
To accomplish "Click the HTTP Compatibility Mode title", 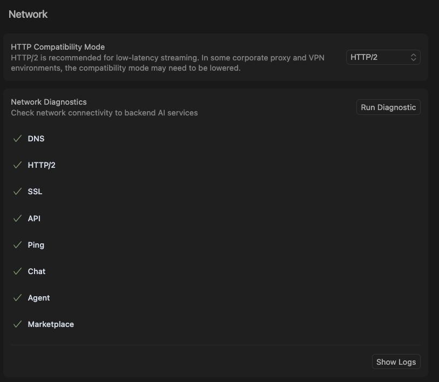I will click(58, 47).
